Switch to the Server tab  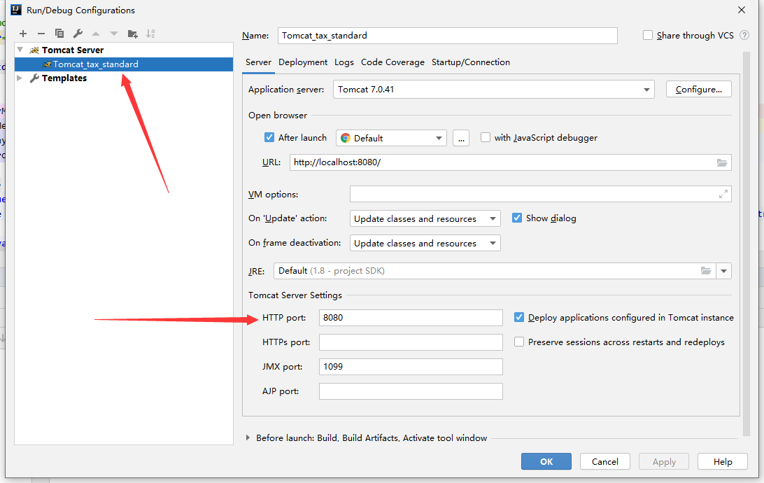coord(258,62)
